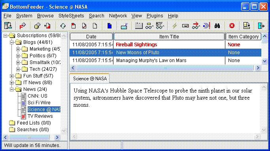Click the binoculars search icon

[217, 26]
